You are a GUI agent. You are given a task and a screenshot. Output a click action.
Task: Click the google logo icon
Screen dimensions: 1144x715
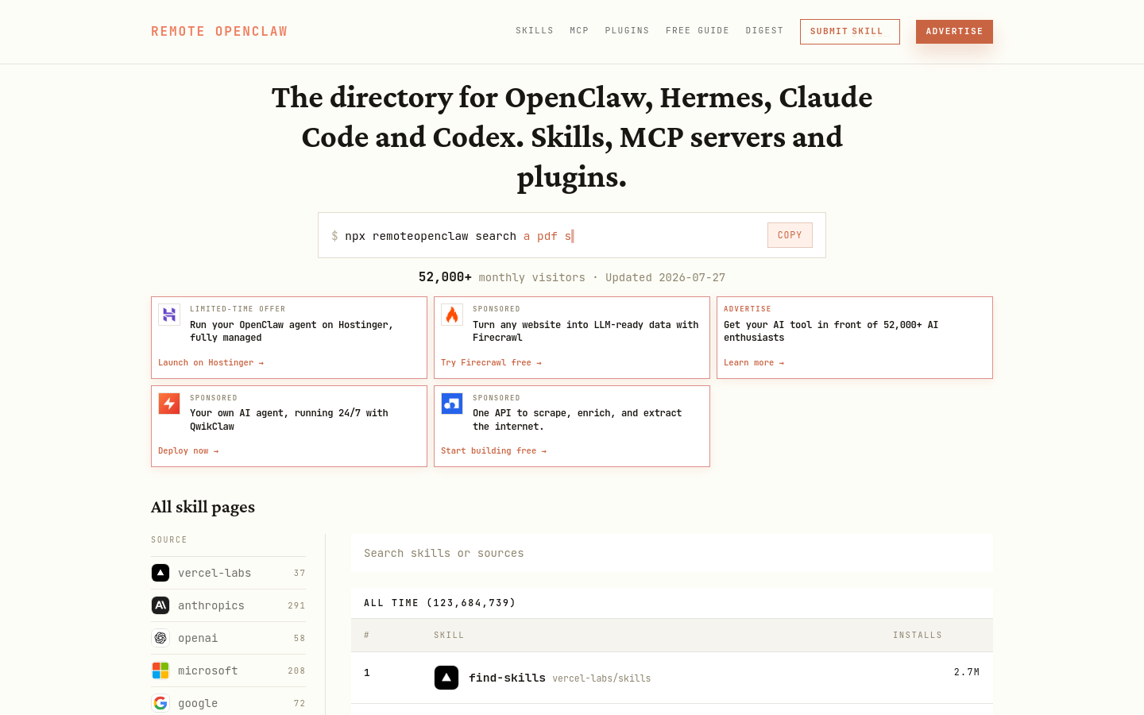pyautogui.click(x=160, y=703)
